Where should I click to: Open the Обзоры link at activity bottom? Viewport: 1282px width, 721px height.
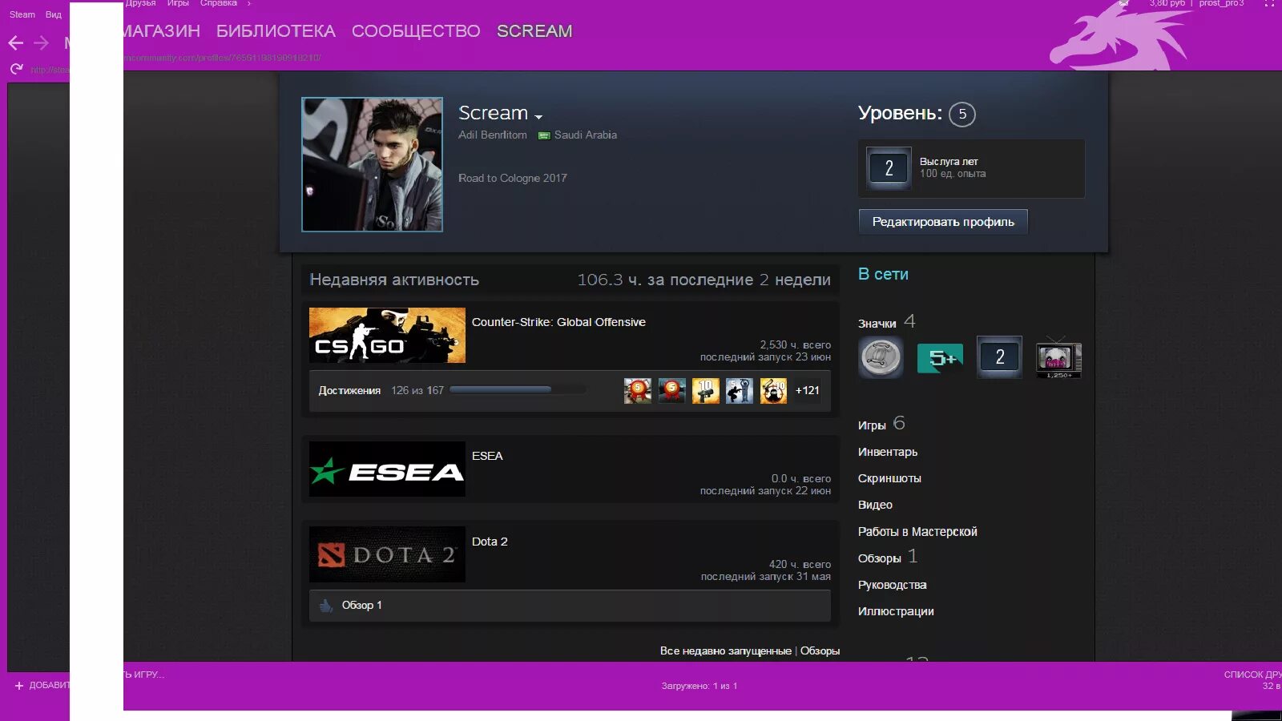[820, 651]
